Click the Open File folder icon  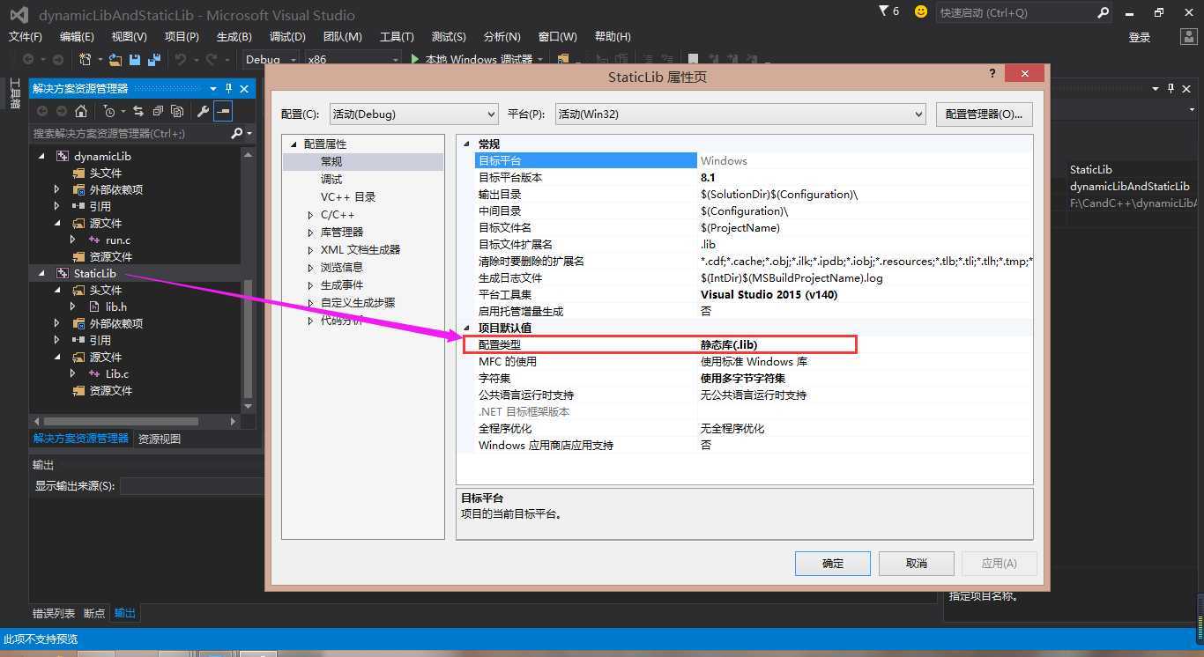click(115, 60)
